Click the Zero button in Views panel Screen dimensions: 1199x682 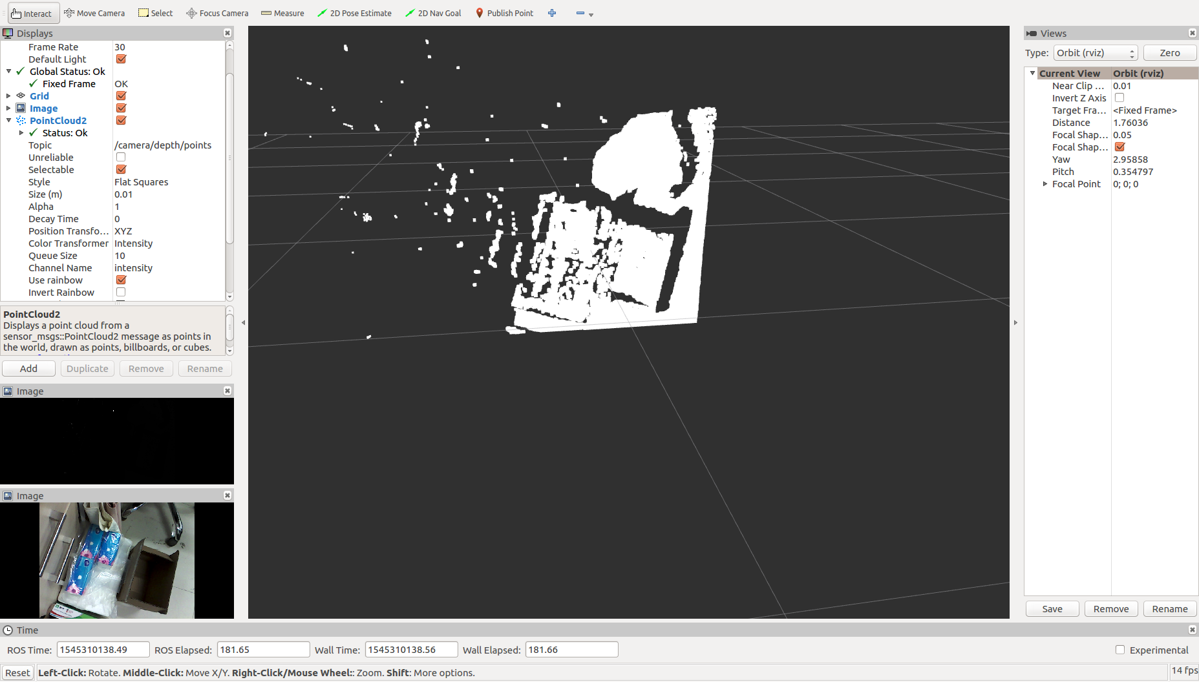tap(1170, 53)
